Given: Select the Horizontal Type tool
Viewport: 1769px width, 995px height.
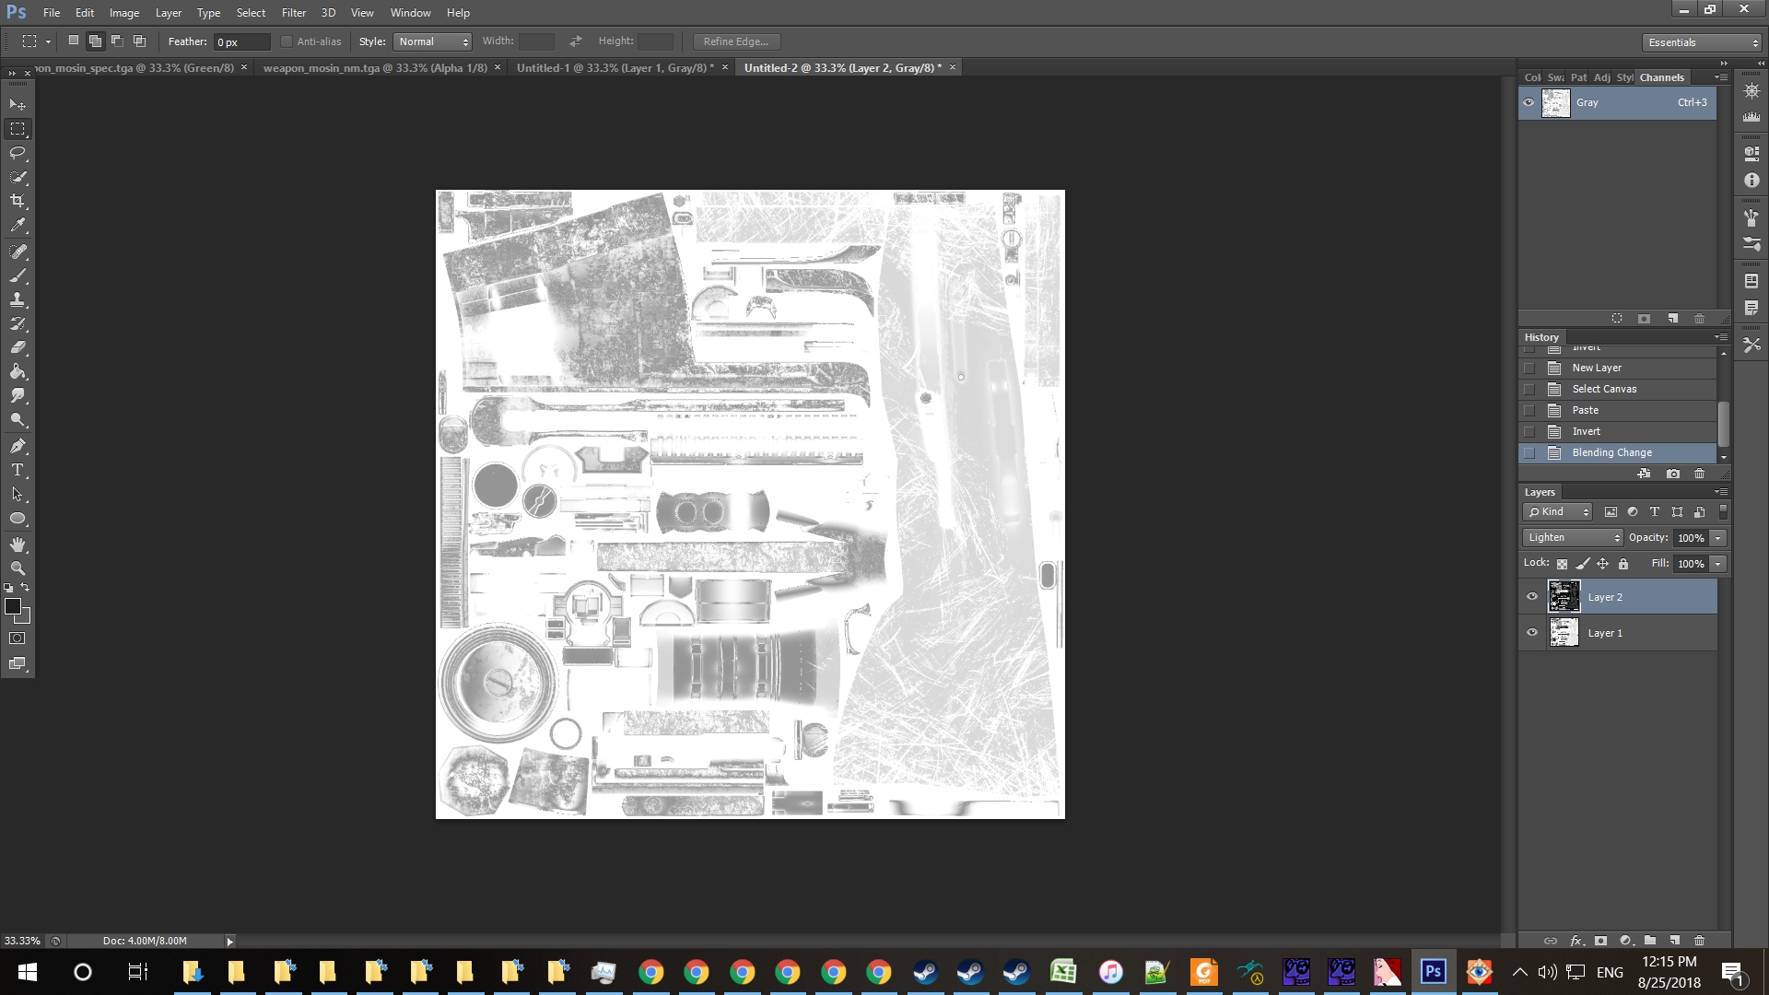Looking at the screenshot, I should [18, 470].
